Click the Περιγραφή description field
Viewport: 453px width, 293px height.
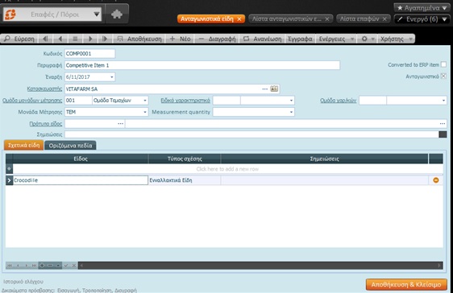pyautogui.click(x=202, y=65)
